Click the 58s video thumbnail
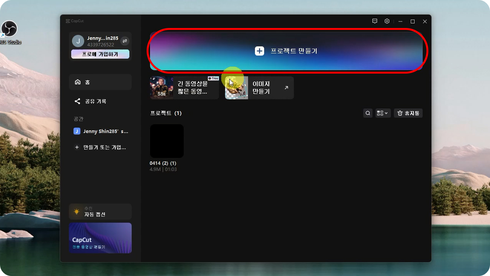 (162, 88)
